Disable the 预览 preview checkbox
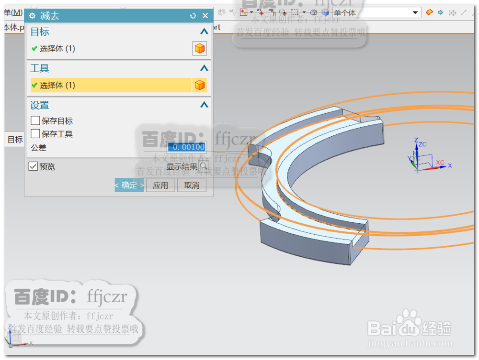The height and width of the screenshot is (360, 479). pyautogui.click(x=33, y=166)
